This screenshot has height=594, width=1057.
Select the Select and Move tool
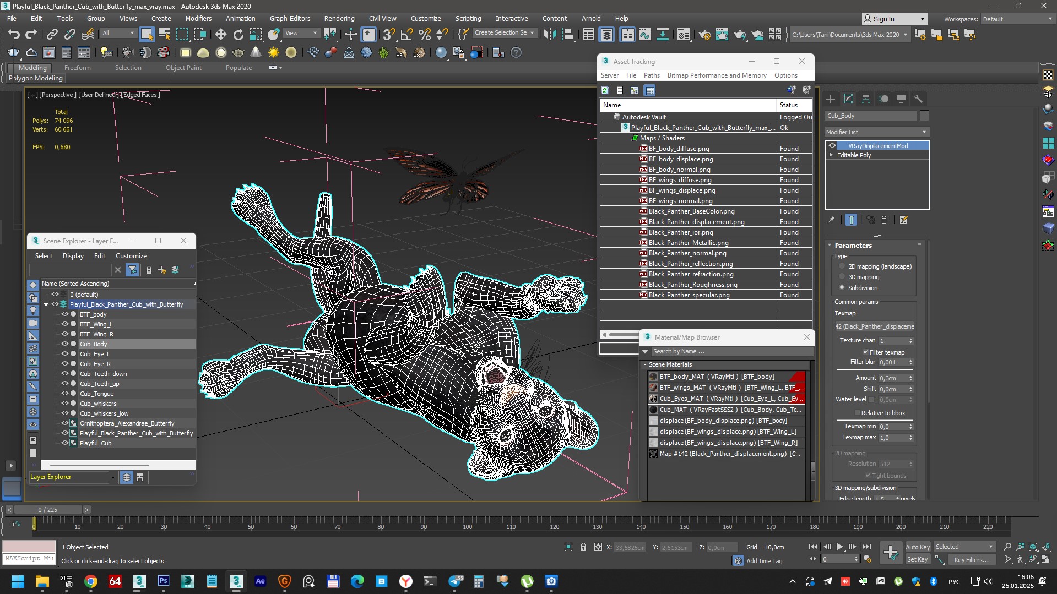coord(220,34)
